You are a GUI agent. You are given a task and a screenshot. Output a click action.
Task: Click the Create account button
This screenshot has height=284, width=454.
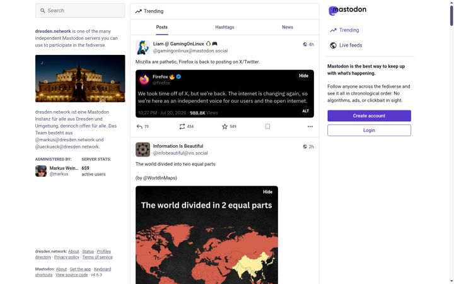coord(369,116)
